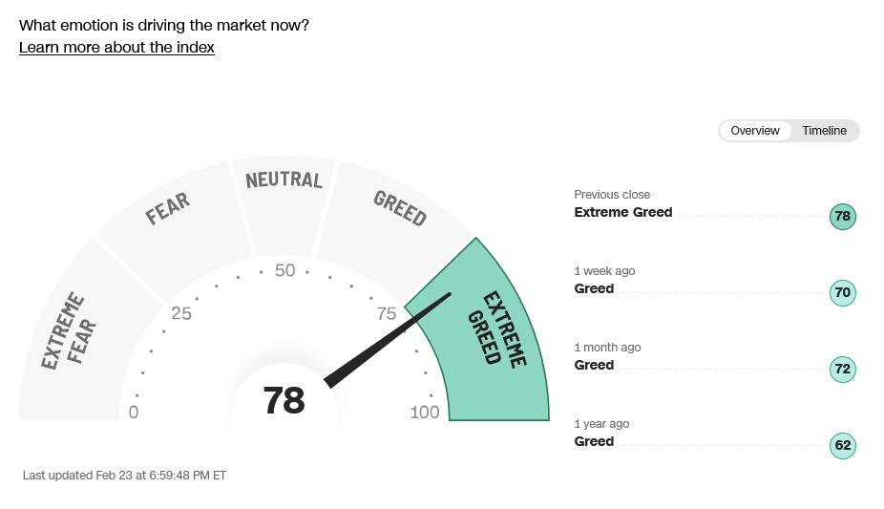Screen dimensions: 884x509
Task: Open the Learn more about the index link
Action: point(116,48)
